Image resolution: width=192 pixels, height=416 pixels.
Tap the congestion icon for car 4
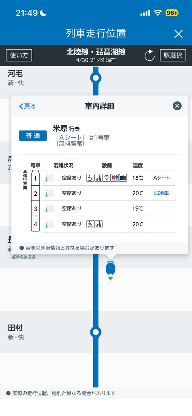click(x=50, y=224)
